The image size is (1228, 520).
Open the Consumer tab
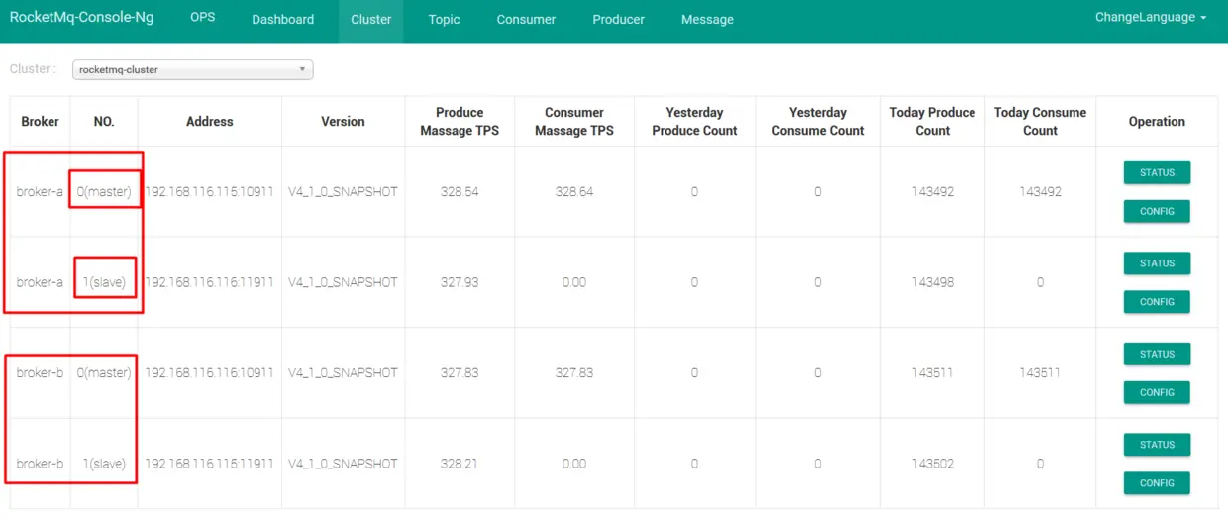[x=526, y=20]
